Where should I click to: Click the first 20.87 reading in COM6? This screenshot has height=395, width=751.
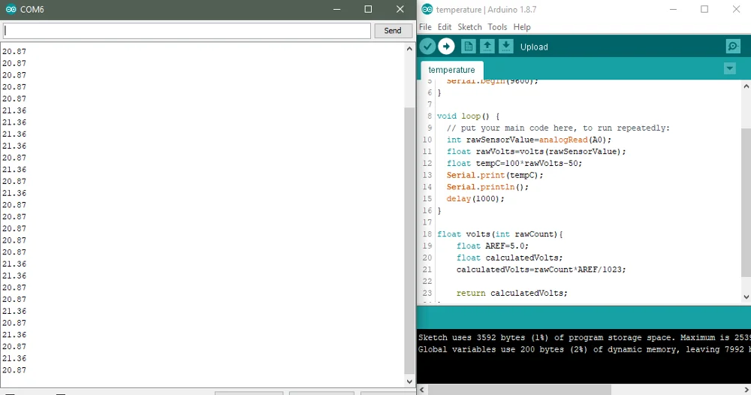coord(14,51)
